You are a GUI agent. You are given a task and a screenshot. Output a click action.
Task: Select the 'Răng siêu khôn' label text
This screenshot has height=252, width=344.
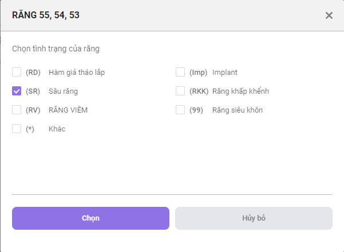tap(238, 110)
